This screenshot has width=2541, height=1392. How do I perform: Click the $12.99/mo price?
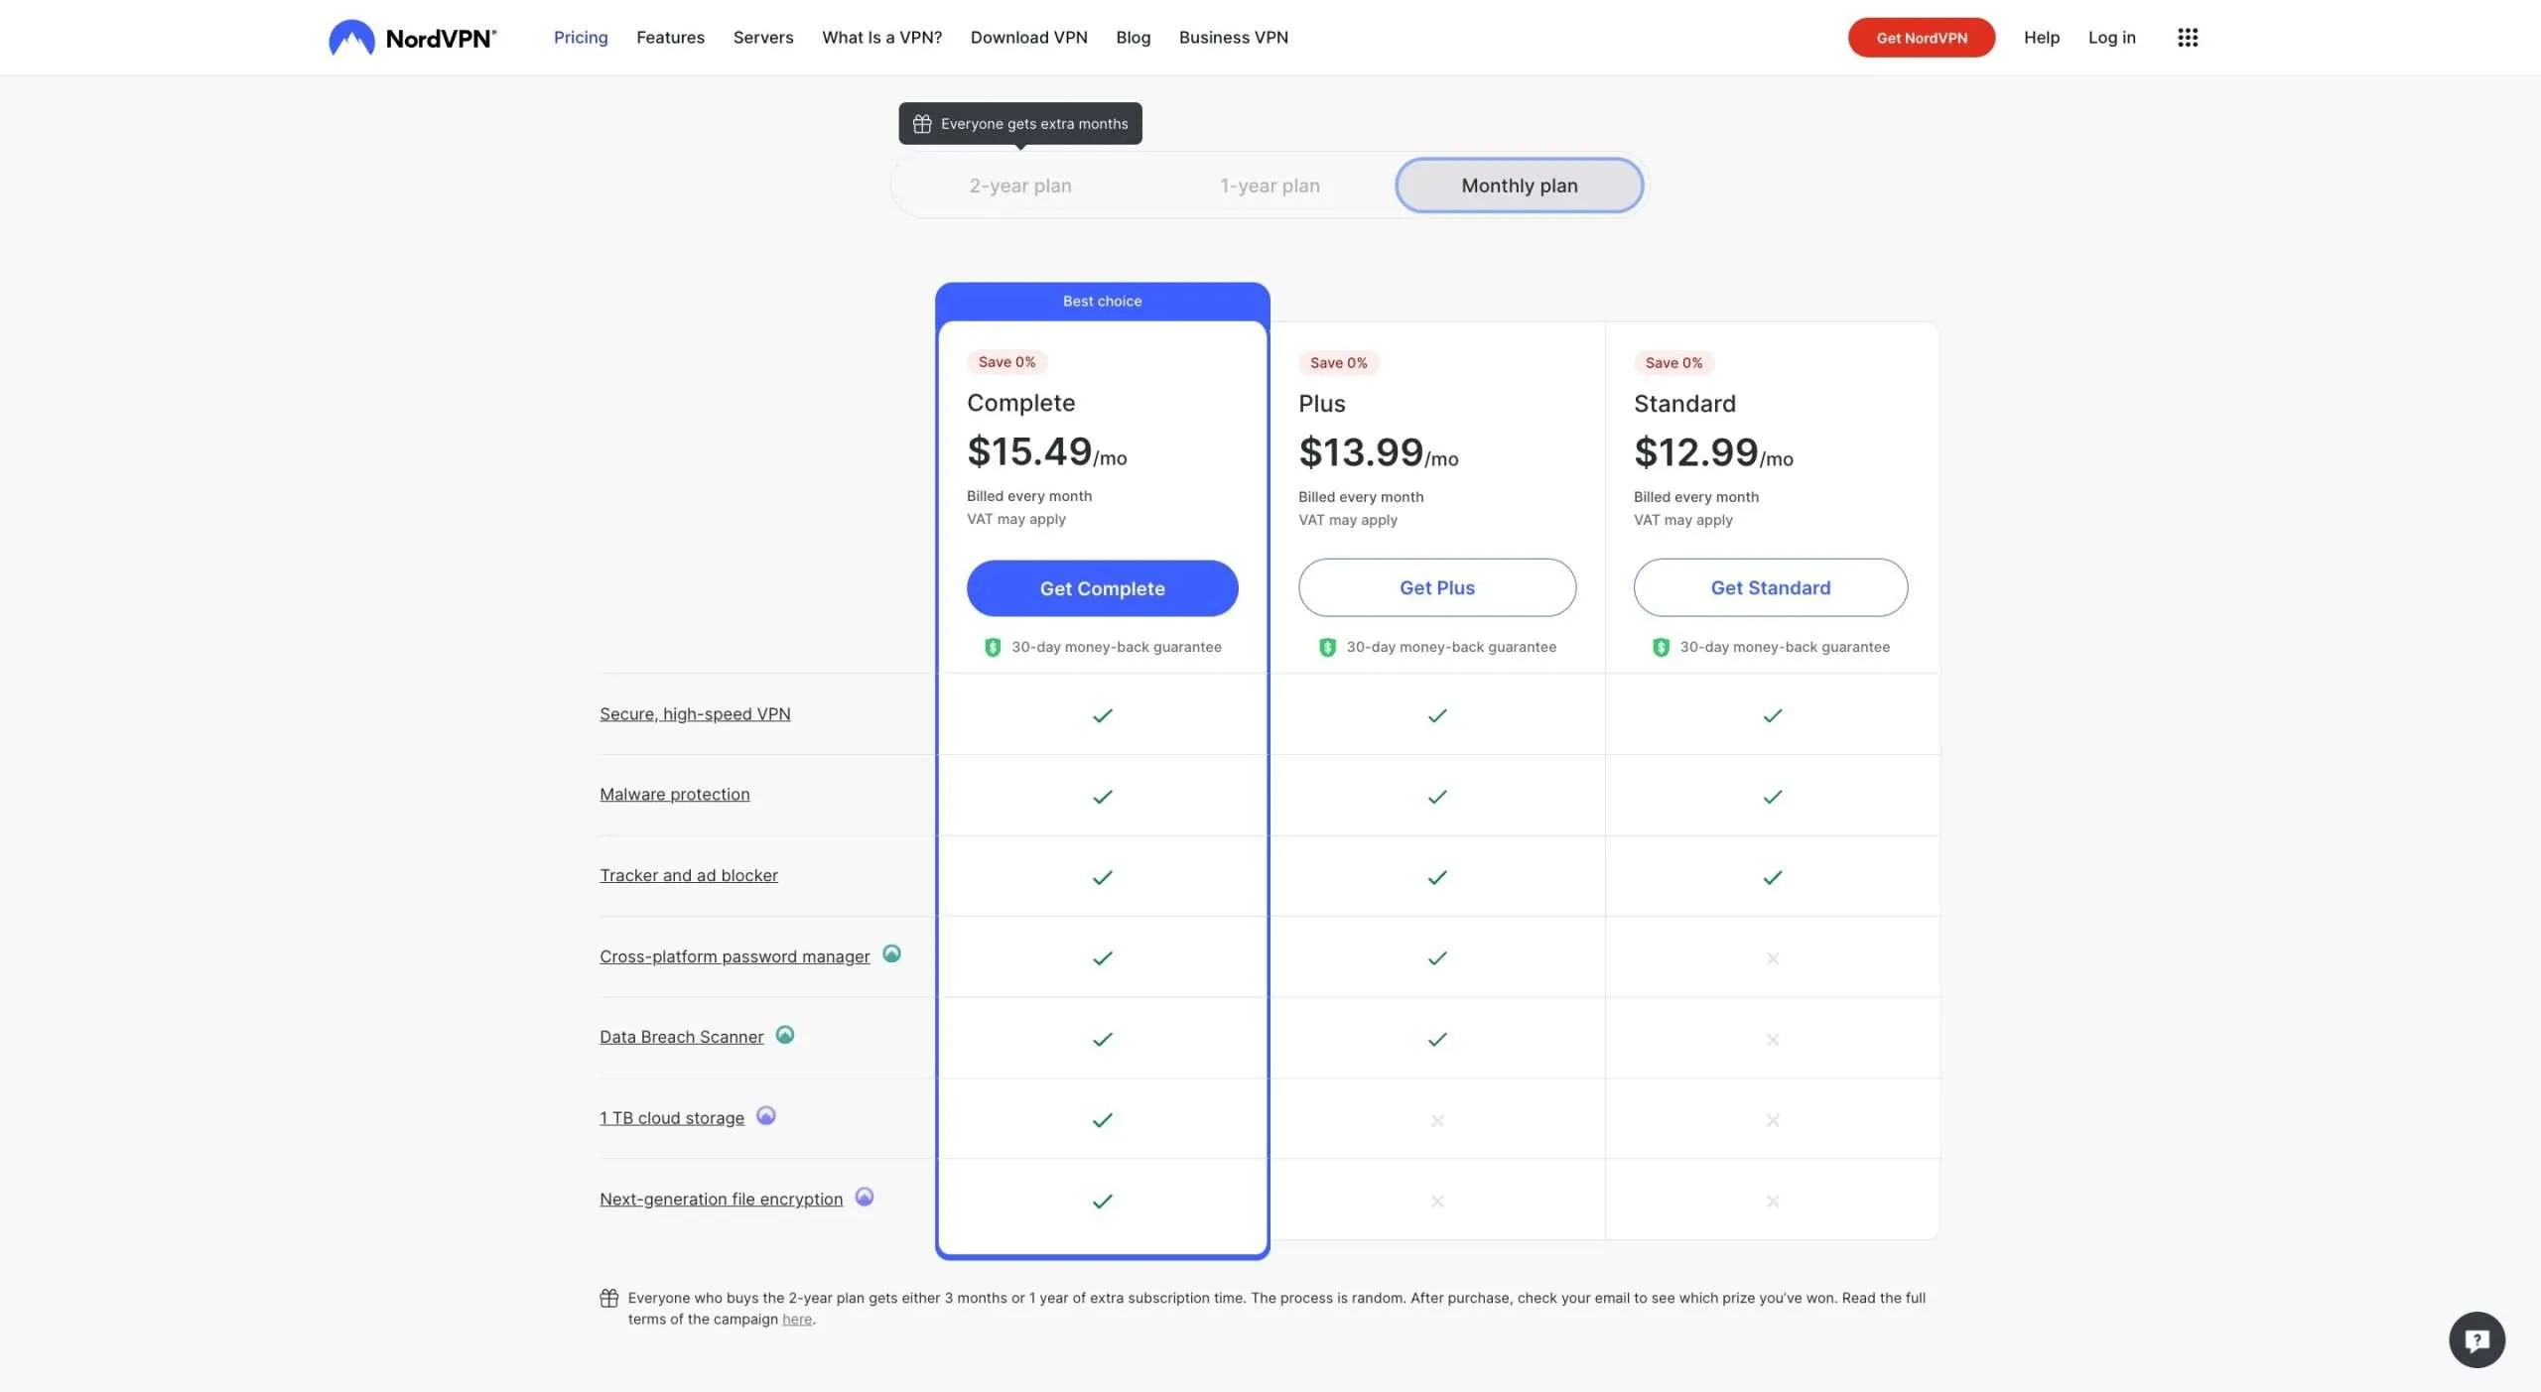1713,452
